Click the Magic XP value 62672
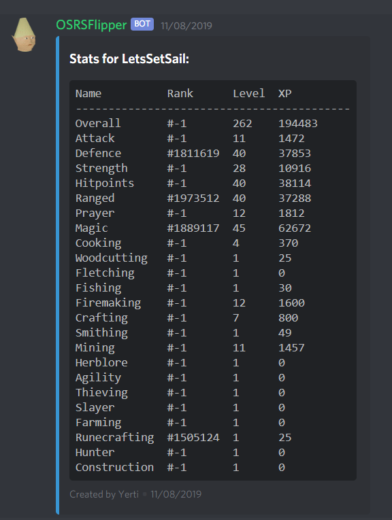 [295, 228]
